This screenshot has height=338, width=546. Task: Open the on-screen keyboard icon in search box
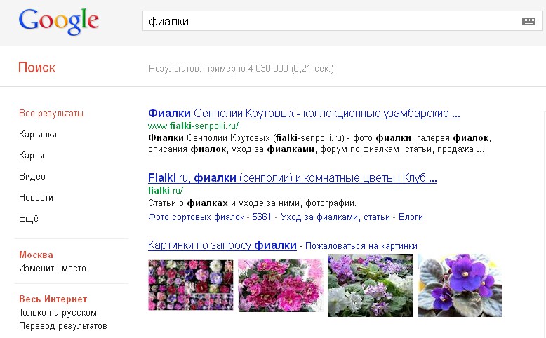528,21
